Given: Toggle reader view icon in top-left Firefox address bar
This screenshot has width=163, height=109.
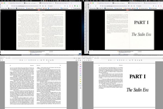Looking at the screenshot, I should click(x=40, y=6).
